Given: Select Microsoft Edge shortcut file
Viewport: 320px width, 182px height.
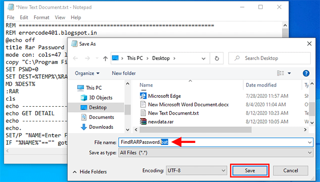Looking at the screenshot, I should [x=165, y=96].
